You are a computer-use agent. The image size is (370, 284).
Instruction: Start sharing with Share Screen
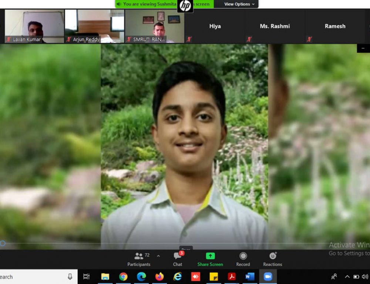pos(210,259)
